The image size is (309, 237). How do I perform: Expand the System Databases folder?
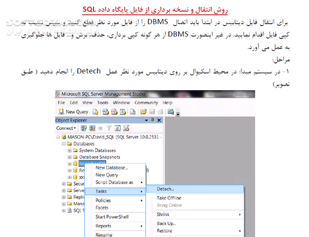69,151
